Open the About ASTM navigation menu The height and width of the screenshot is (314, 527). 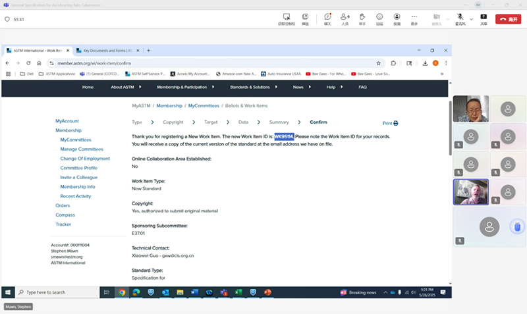click(x=125, y=87)
